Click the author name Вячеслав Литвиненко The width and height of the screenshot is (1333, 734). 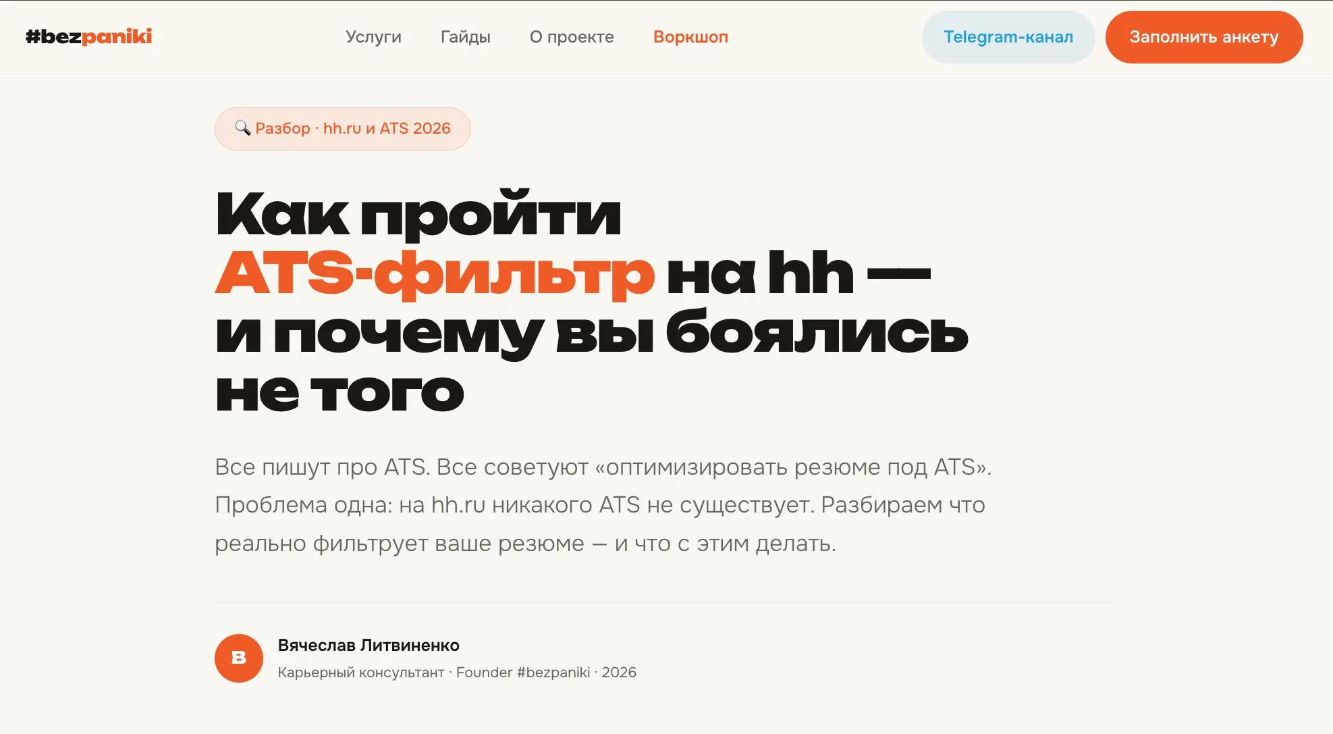pyautogui.click(x=369, y=645)
